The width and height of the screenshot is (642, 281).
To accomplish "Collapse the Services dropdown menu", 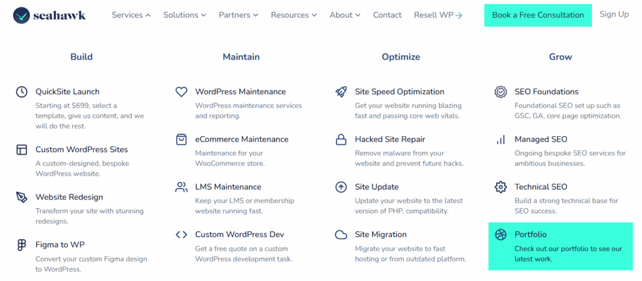I will pos(131,15).
